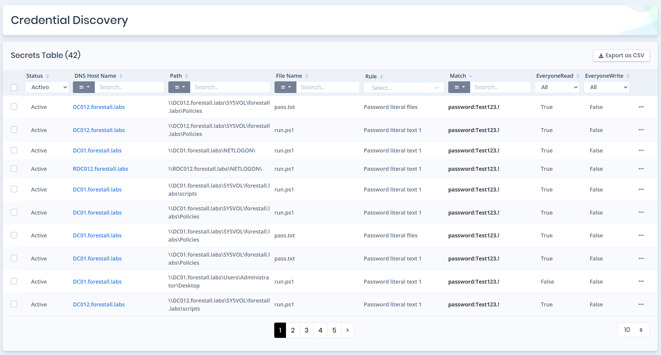Focus the File Name search field

point(328,87)
